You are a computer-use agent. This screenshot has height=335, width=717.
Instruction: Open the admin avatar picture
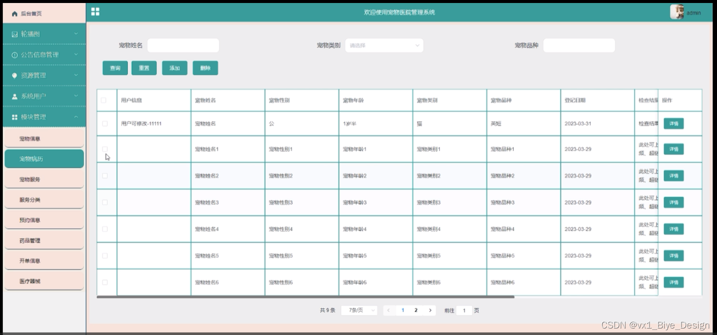(677, 12)
